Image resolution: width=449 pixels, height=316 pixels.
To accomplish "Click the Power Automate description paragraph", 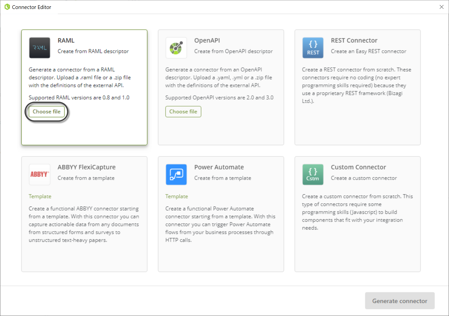I will click(220, 224).
